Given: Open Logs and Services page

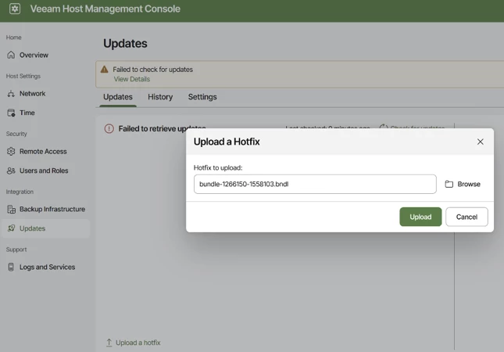Looking at the screenshot, I should coord(45,267).
